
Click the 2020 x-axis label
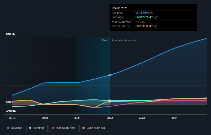click(45, 118)
